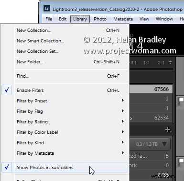
Task: Open the Edit menu
Action: tap(63, 19)
